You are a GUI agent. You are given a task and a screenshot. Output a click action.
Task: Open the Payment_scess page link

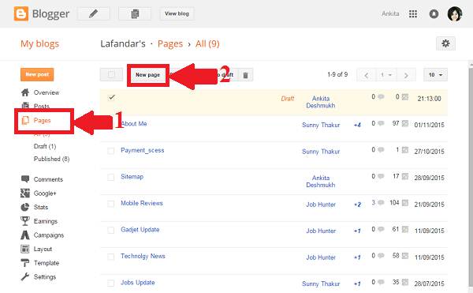[x=143, y=150]
